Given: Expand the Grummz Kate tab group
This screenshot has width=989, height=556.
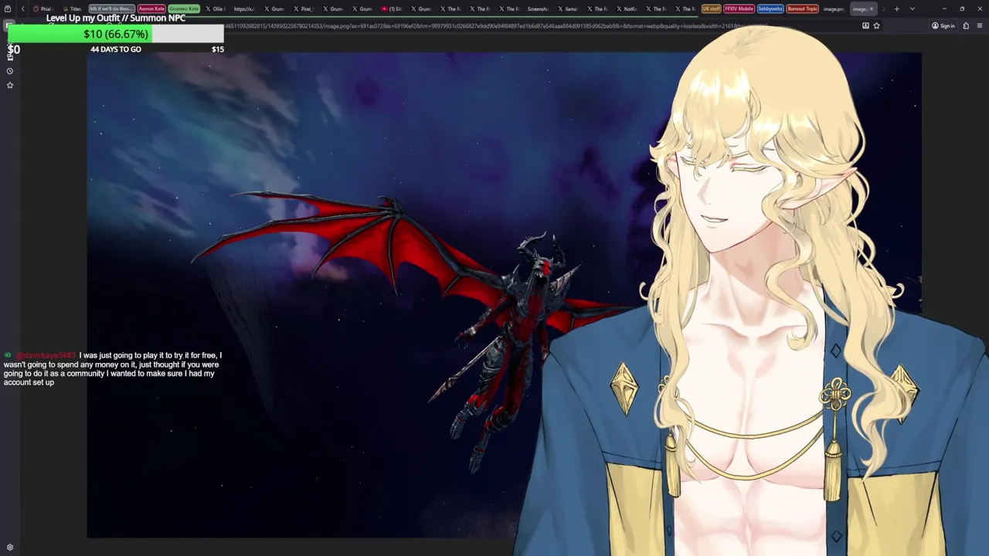Looking at the screenshot, I should (x=184, y=8).
